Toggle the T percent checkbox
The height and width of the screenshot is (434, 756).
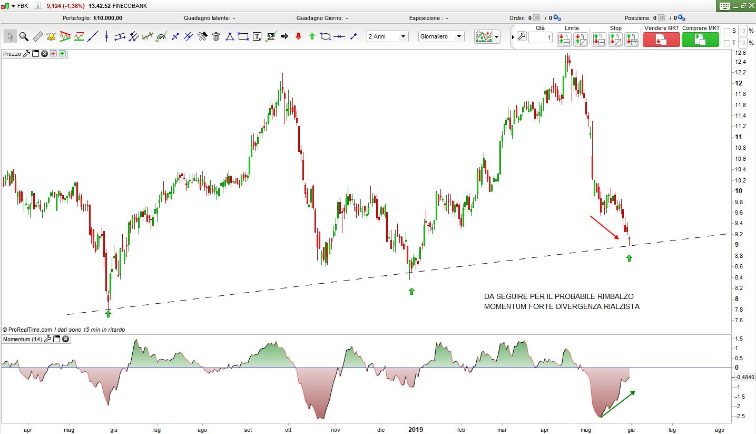tap(727, 43)
